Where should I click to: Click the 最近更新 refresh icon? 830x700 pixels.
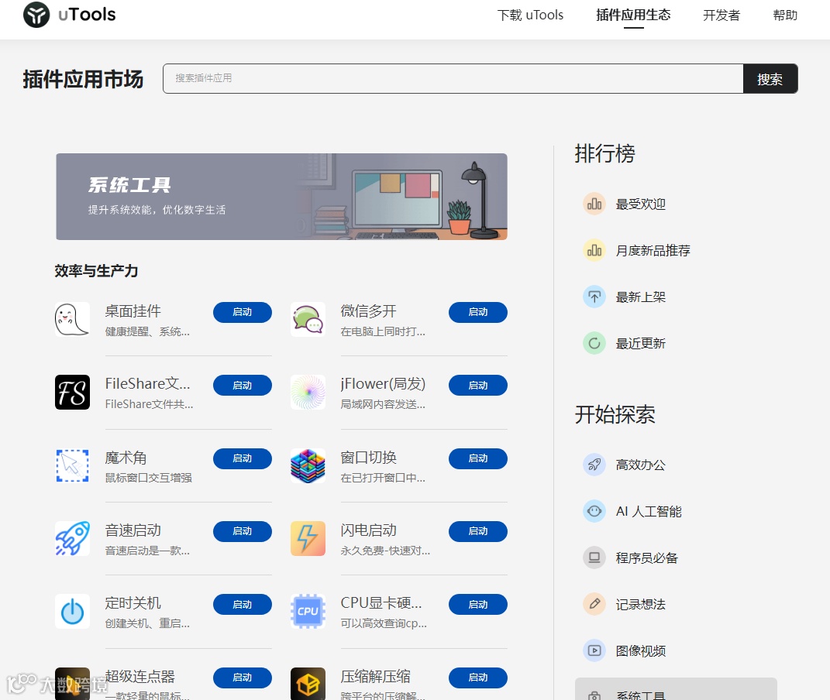[x=594, y=343]
